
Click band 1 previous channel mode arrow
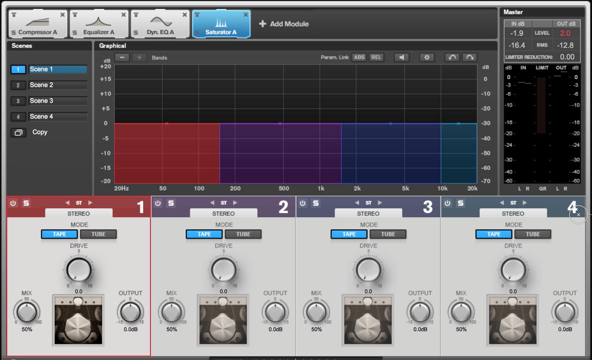[67, 203]
